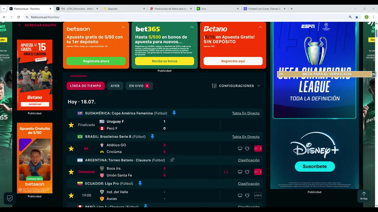Toggle favorite star for Atlético-GO match
Image resolution: width=378 pixels, height=212 pixels.
click(x=71, y=149)
